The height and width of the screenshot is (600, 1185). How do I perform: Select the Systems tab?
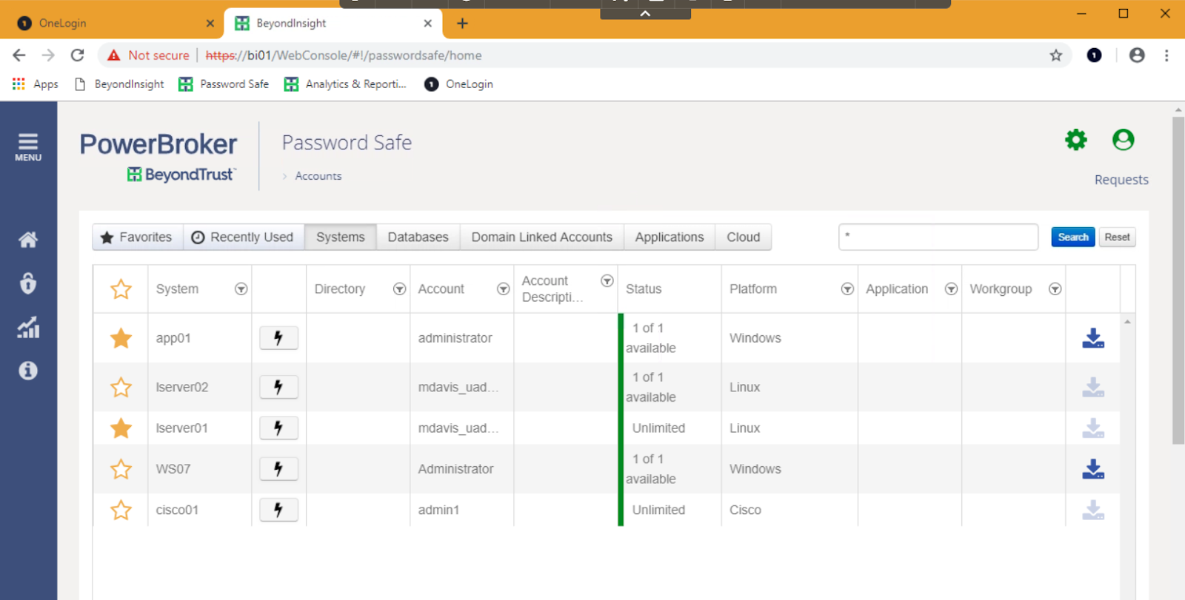[341, 237]
